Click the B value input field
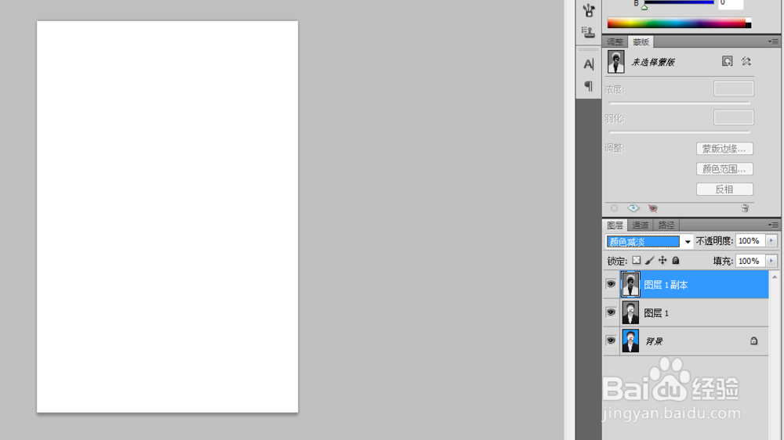The image size is (784, 440). (x=731, y=3)
